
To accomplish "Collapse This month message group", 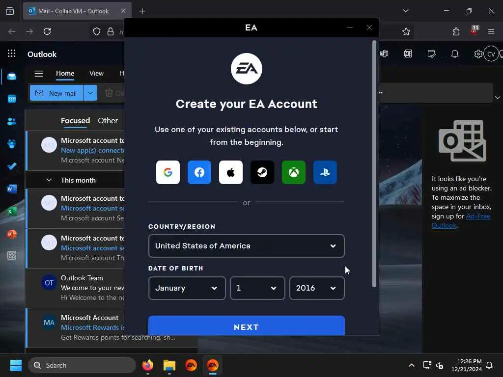I will [x=49, y=180].
